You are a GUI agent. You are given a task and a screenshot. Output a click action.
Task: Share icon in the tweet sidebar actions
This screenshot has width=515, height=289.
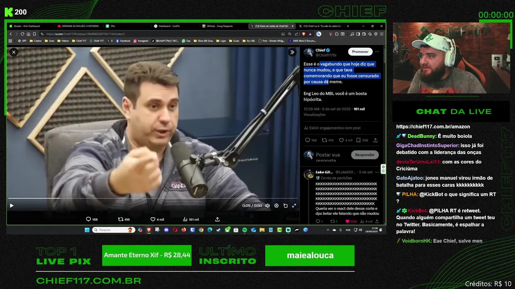pos(375,140)
